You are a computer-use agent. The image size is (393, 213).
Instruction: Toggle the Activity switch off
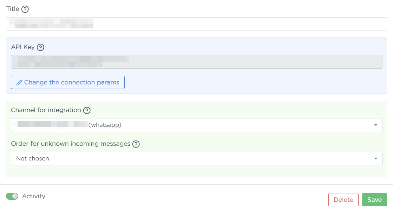pos(12,196)
